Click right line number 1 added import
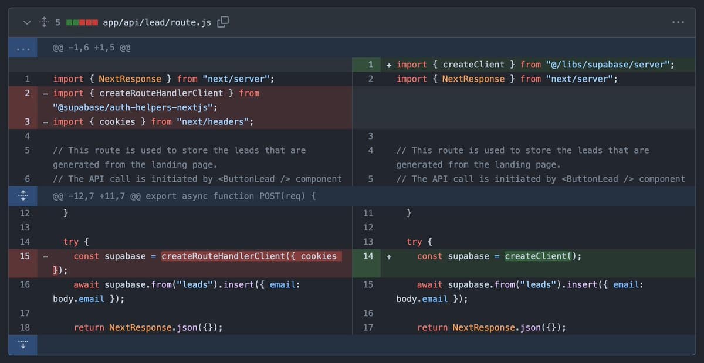This screenshot has width=704, height=363. (366, 65)
